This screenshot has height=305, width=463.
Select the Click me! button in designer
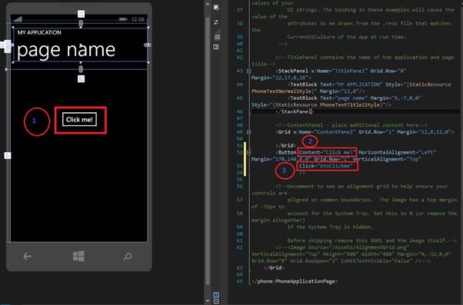tap(79, 119)
